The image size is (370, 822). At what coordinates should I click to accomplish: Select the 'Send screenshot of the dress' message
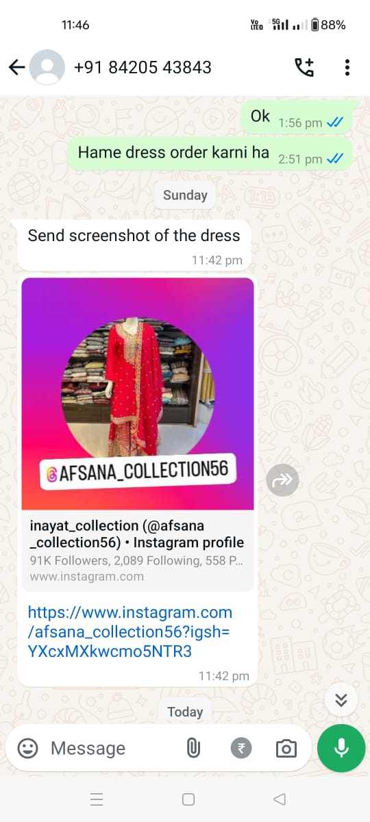[134, 236]
